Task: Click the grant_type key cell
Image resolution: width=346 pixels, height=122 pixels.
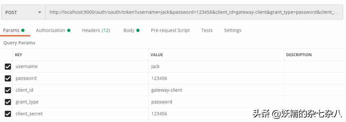Action: [80, 102]
